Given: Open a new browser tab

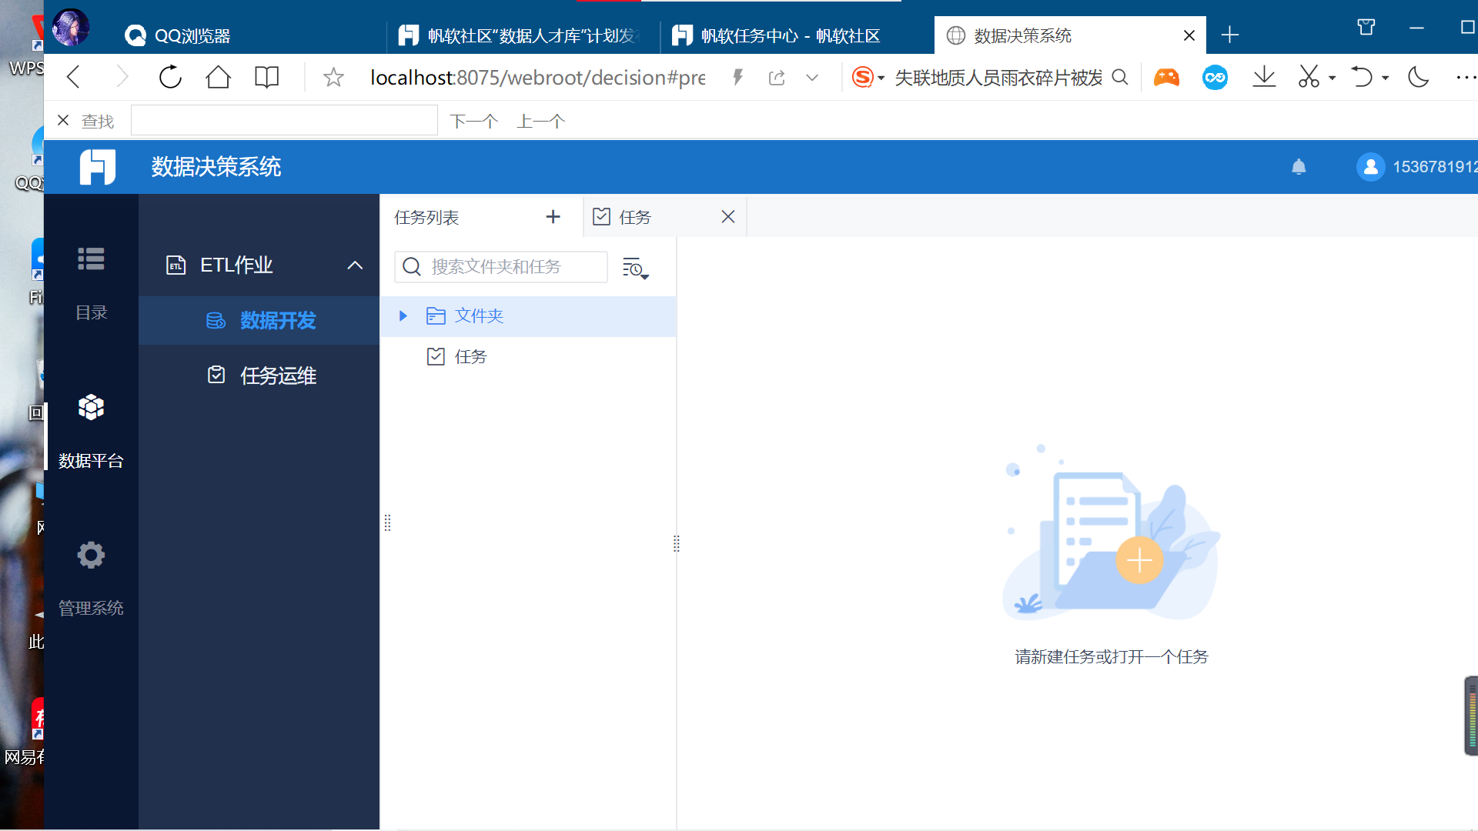Looking at the screenshot, I should (x=1230, y=35).
